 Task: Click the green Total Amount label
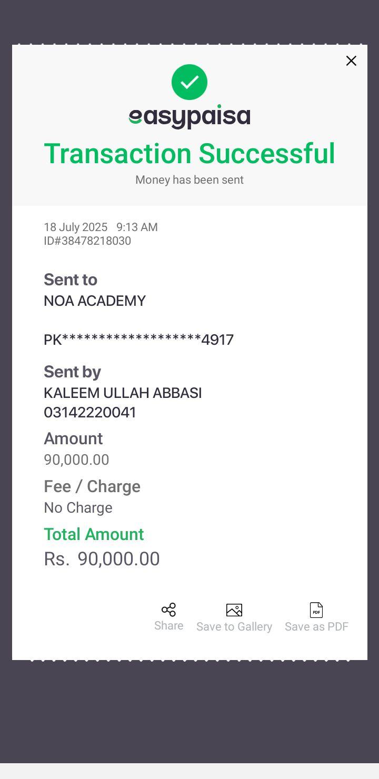tap(94, 534)
